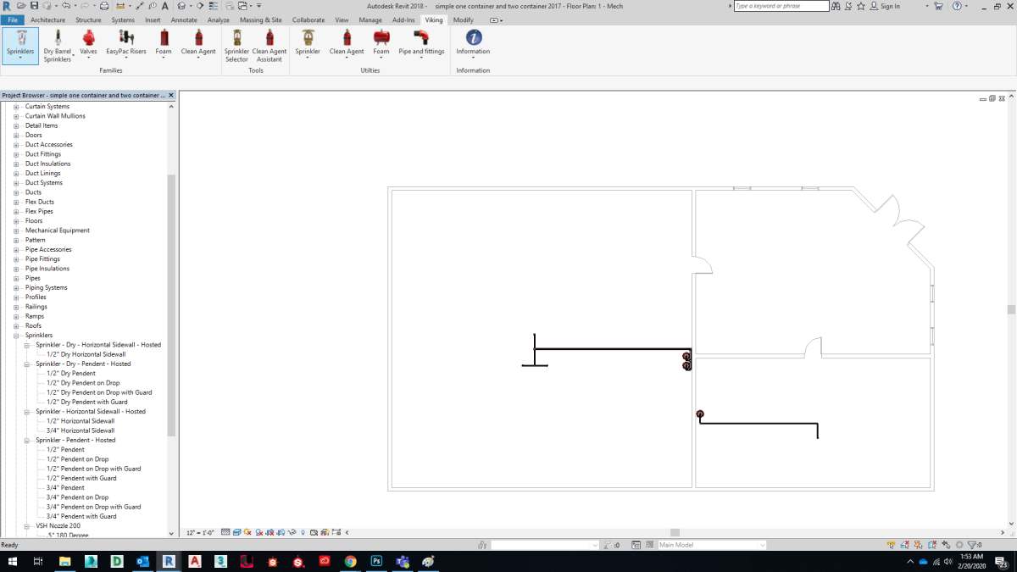Expand the Curtain Systems category
The height and width of the screenshot is (572, 1017).
tap(16, 107)
